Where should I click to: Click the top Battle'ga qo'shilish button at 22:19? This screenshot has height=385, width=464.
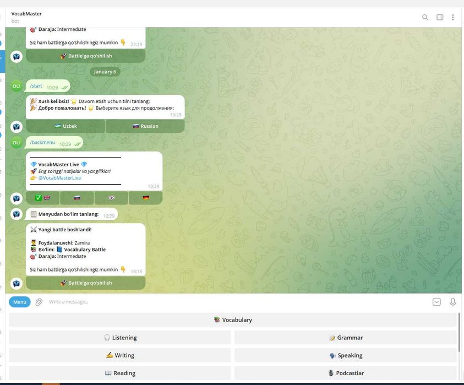[86, 56]
